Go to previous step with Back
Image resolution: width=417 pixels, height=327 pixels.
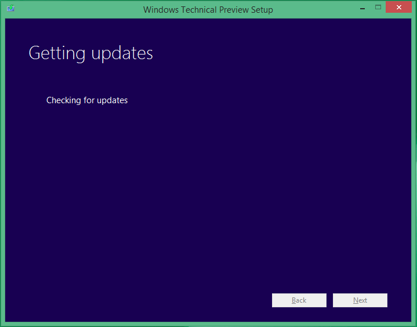click(x=299, y=300)
